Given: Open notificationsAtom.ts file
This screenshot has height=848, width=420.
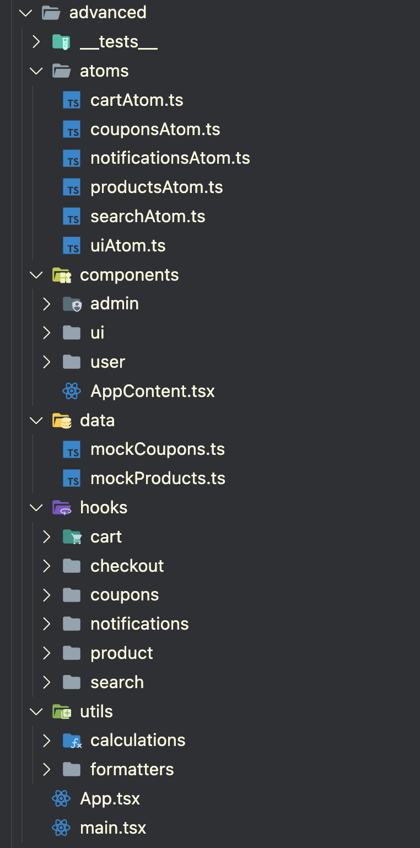Looking at the screenshot, I should coord(170,158).
